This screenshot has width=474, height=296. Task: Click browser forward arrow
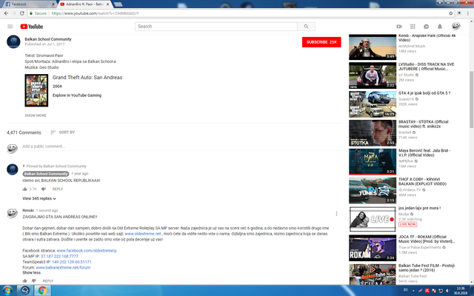tap(14, 13)
